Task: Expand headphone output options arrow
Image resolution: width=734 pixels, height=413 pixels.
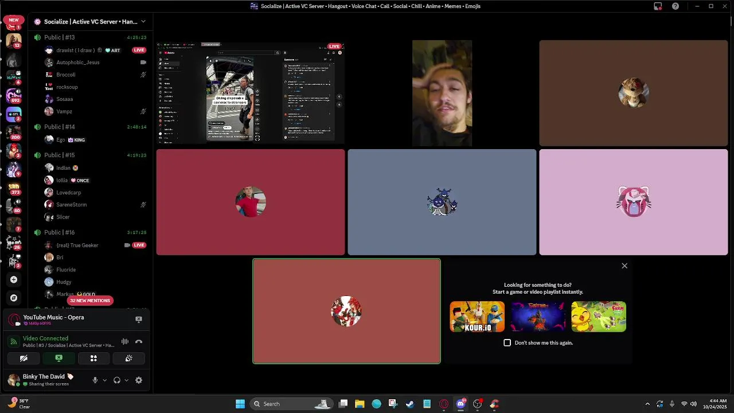Action: [126, 380]
